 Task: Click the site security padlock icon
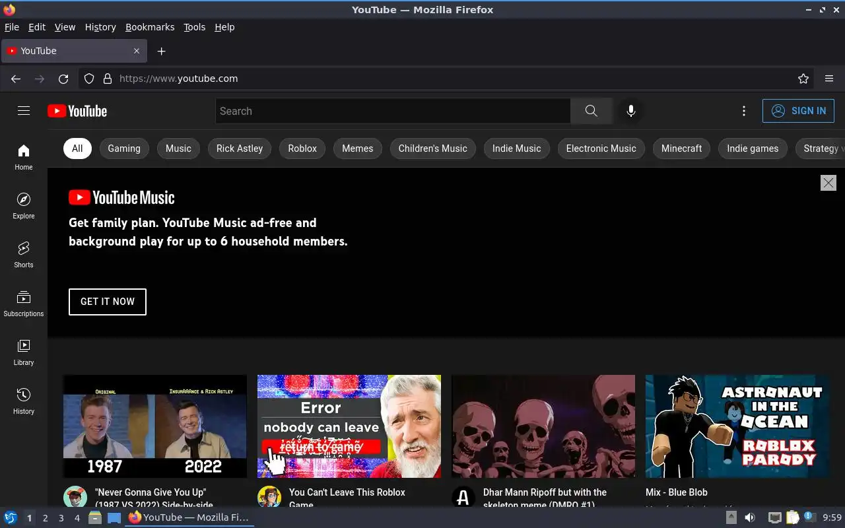[108, 79]
